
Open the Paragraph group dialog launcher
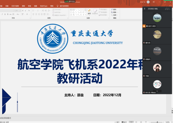click(68, 18)
